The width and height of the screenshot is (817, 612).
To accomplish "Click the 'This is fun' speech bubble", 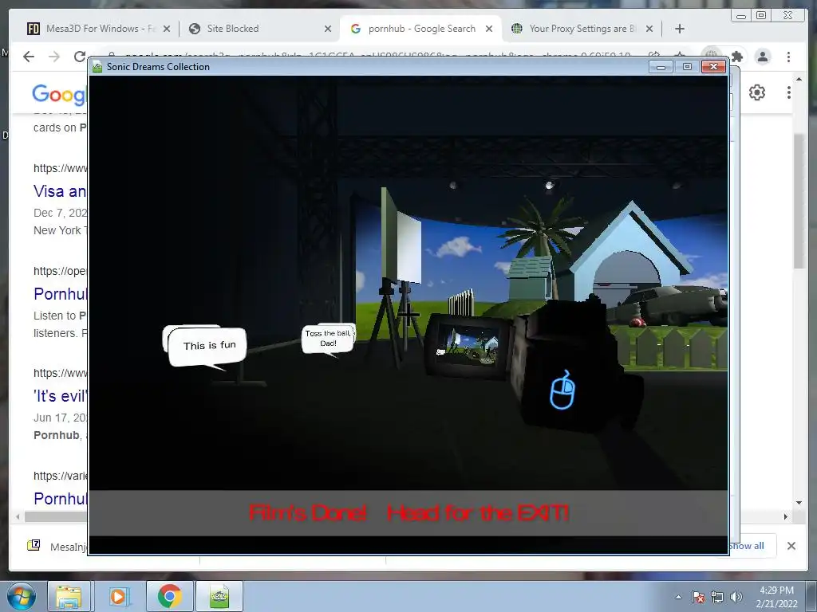I will pos(207,347).
